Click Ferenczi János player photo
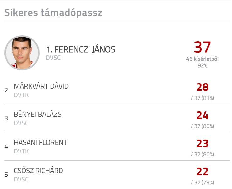This screenshot has height=189, width=232. point(22,53)
